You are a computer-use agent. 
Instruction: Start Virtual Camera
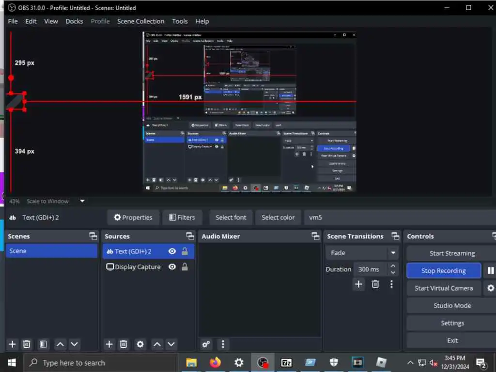(444, 288)
